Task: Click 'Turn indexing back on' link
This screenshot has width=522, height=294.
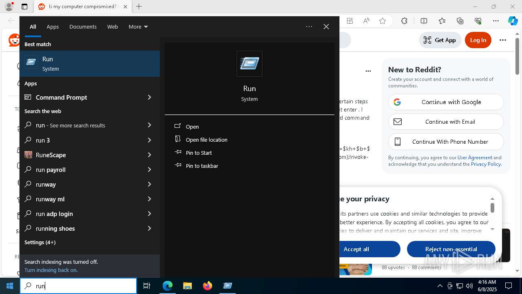Action: pyautogui.click(x=51, y=270)
